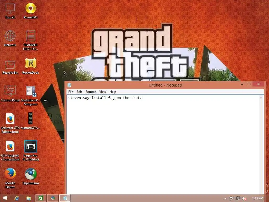The width and height of the screenshot is (269, 202).
Task: Select Vegas Pro 13.0 (64-bit) icon
Action: tap(30, 151)
